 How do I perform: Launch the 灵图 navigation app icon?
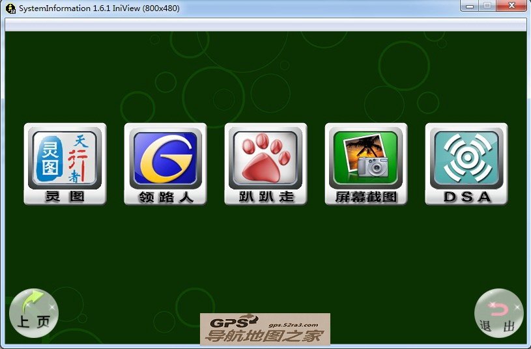(x=65, y=164)
